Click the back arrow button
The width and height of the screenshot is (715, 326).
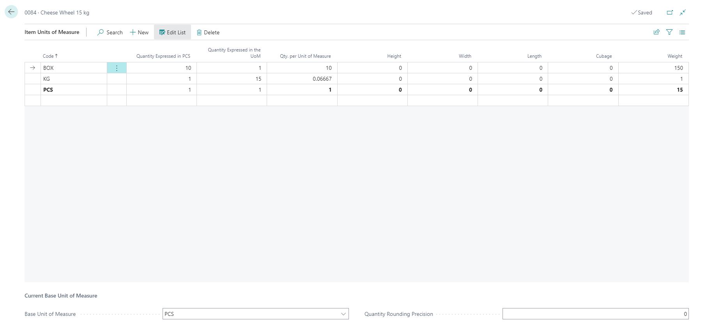(x=11, y=12)
